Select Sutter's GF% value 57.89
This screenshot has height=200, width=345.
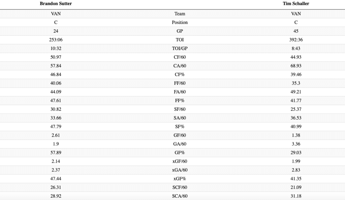56,153
